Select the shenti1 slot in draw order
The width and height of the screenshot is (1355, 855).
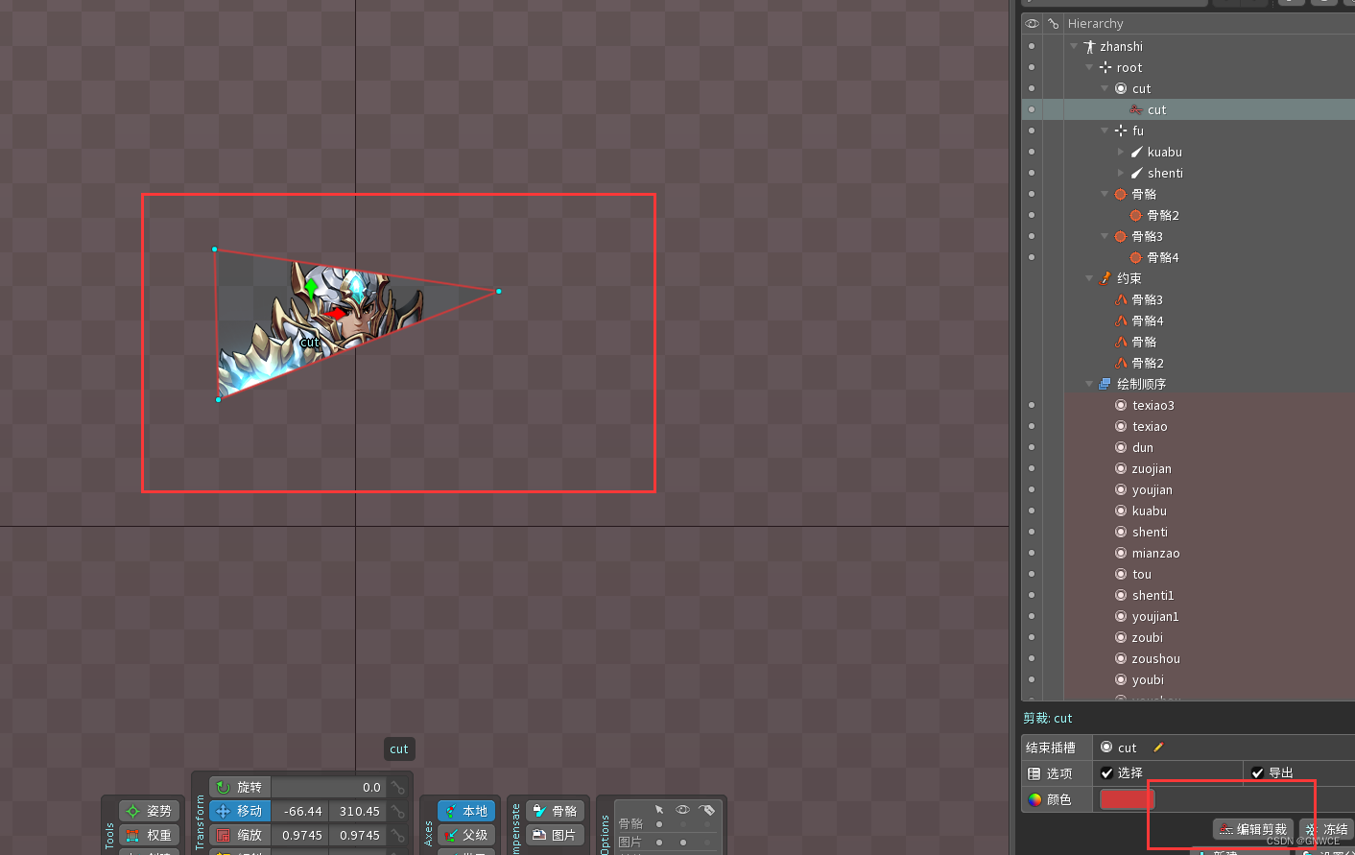[1153, 595]
